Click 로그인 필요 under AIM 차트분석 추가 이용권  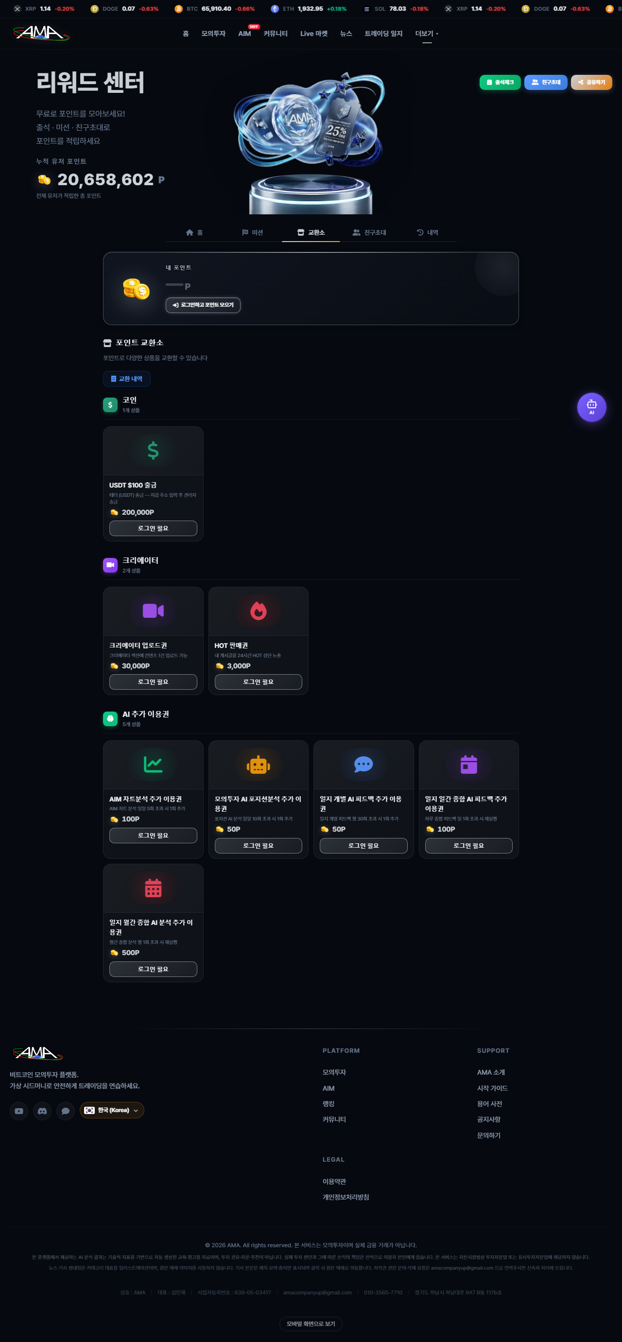[153, 835]
